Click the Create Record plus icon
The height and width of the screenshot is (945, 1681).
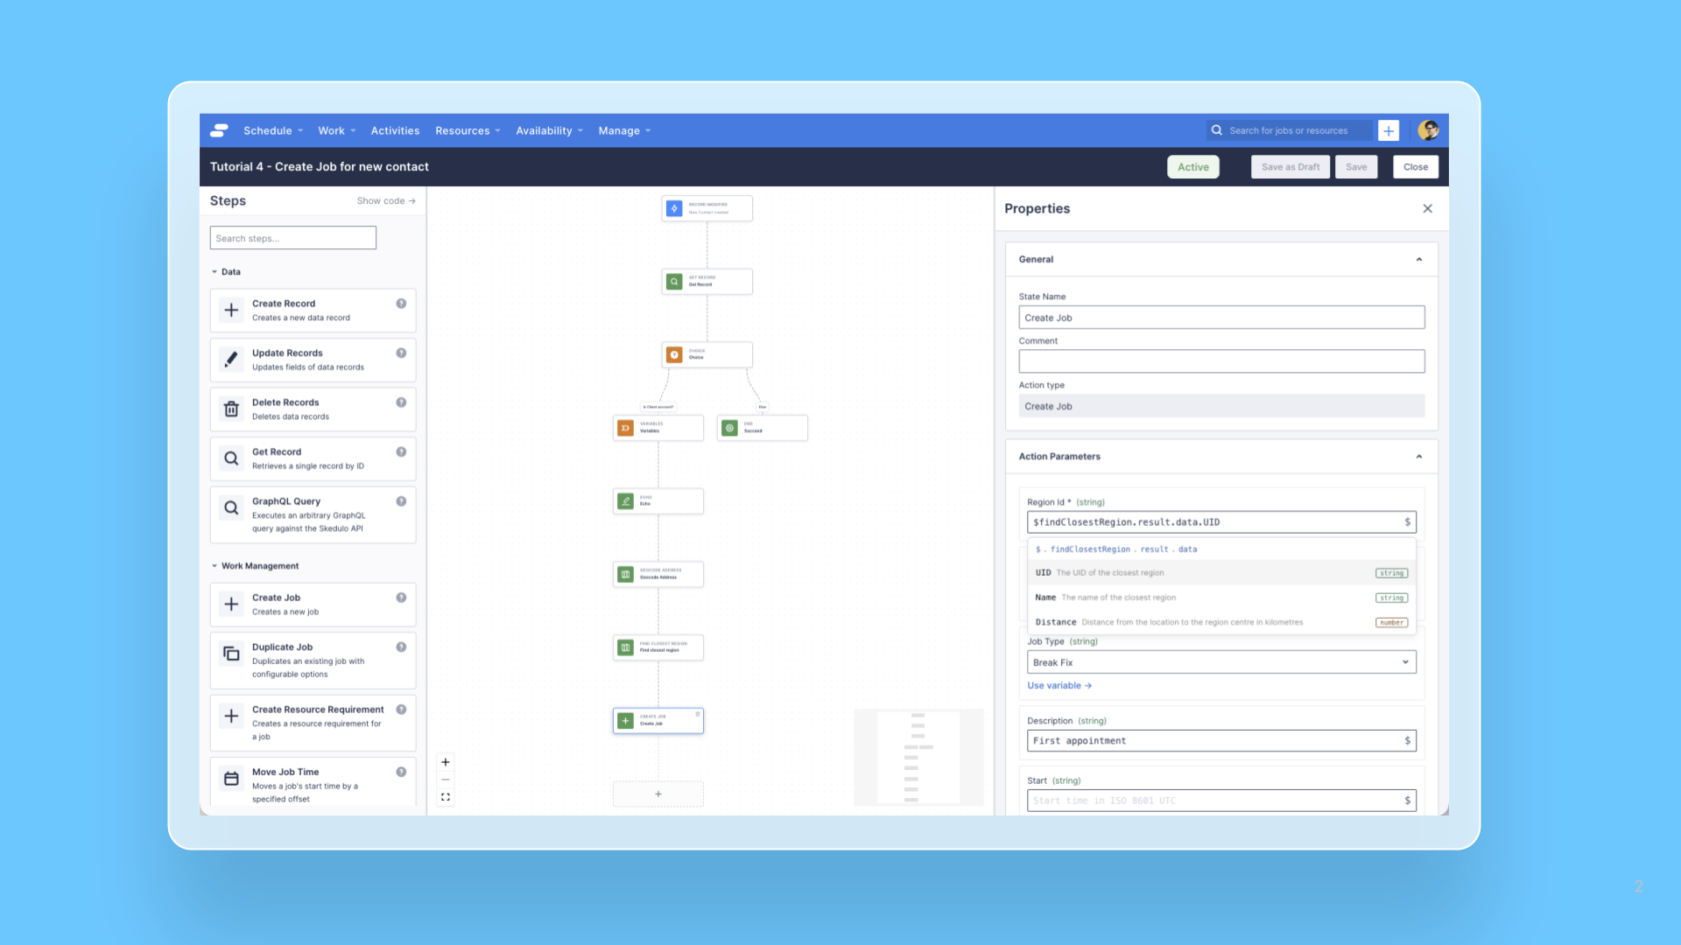point(231,310)
